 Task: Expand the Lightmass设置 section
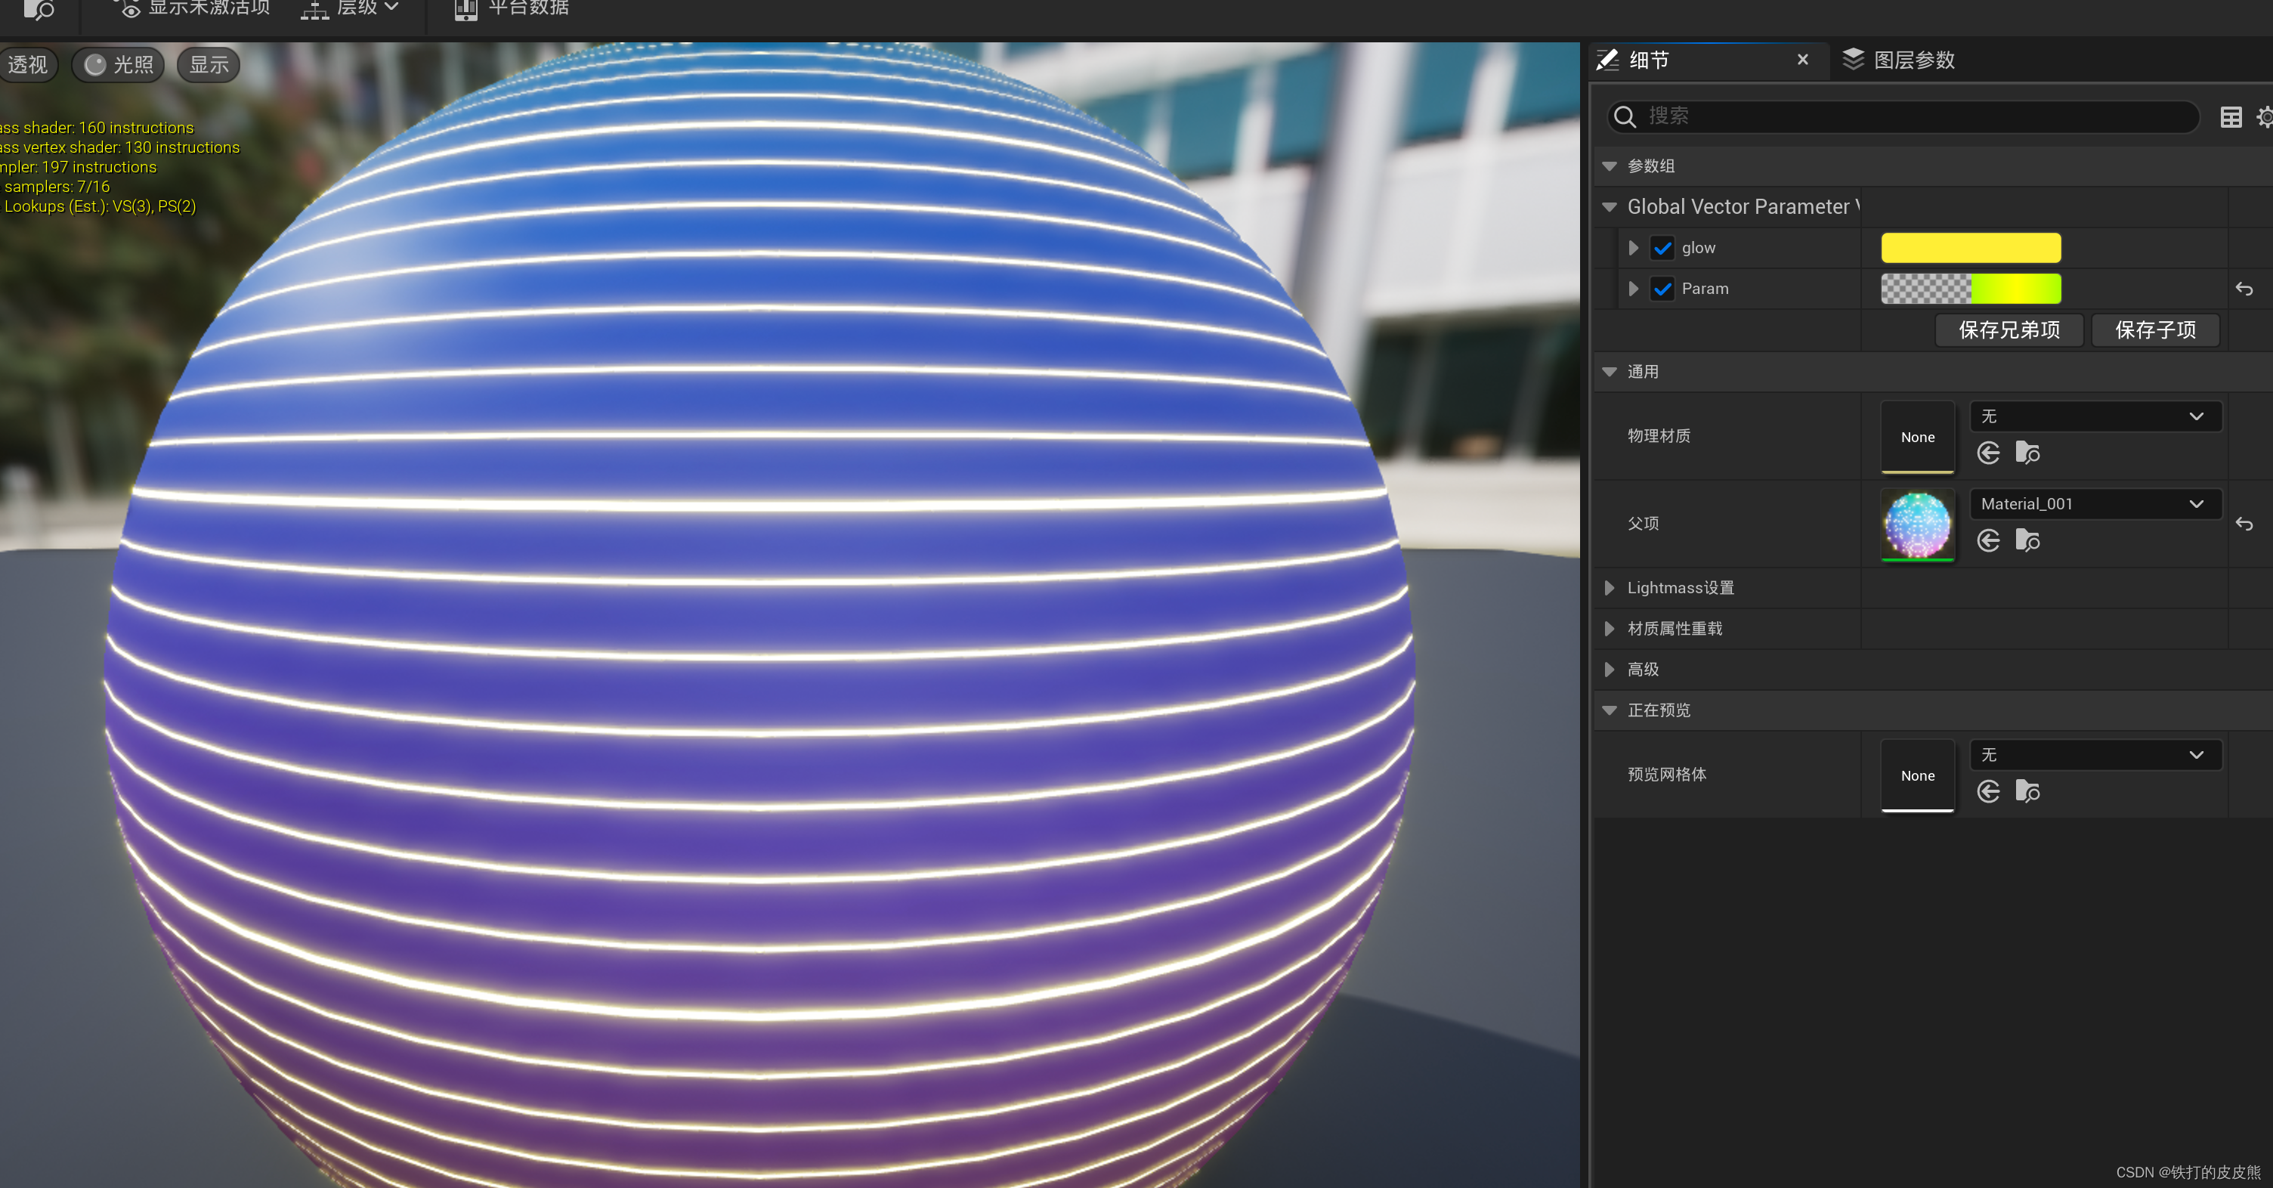tap(1609, 588)
